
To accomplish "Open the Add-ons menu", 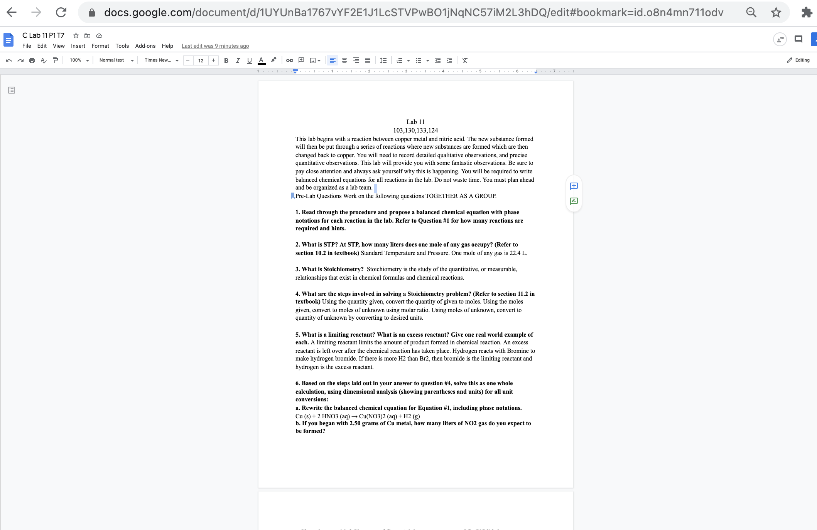I will [x=145, y=46].
